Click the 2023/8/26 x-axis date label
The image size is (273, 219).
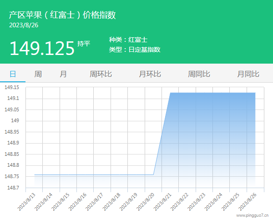pyautogui.click(x=248, y=201)
